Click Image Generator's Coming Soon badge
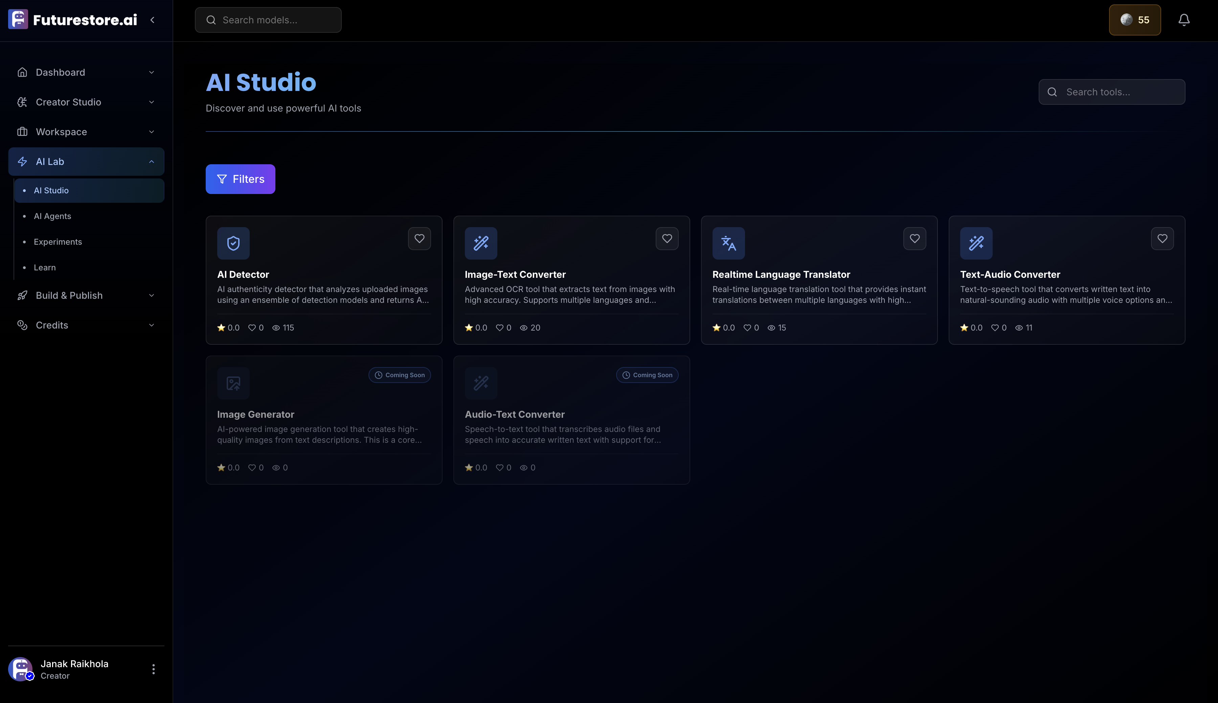The height and width of the screenshot is (703, 1218). 400,375
